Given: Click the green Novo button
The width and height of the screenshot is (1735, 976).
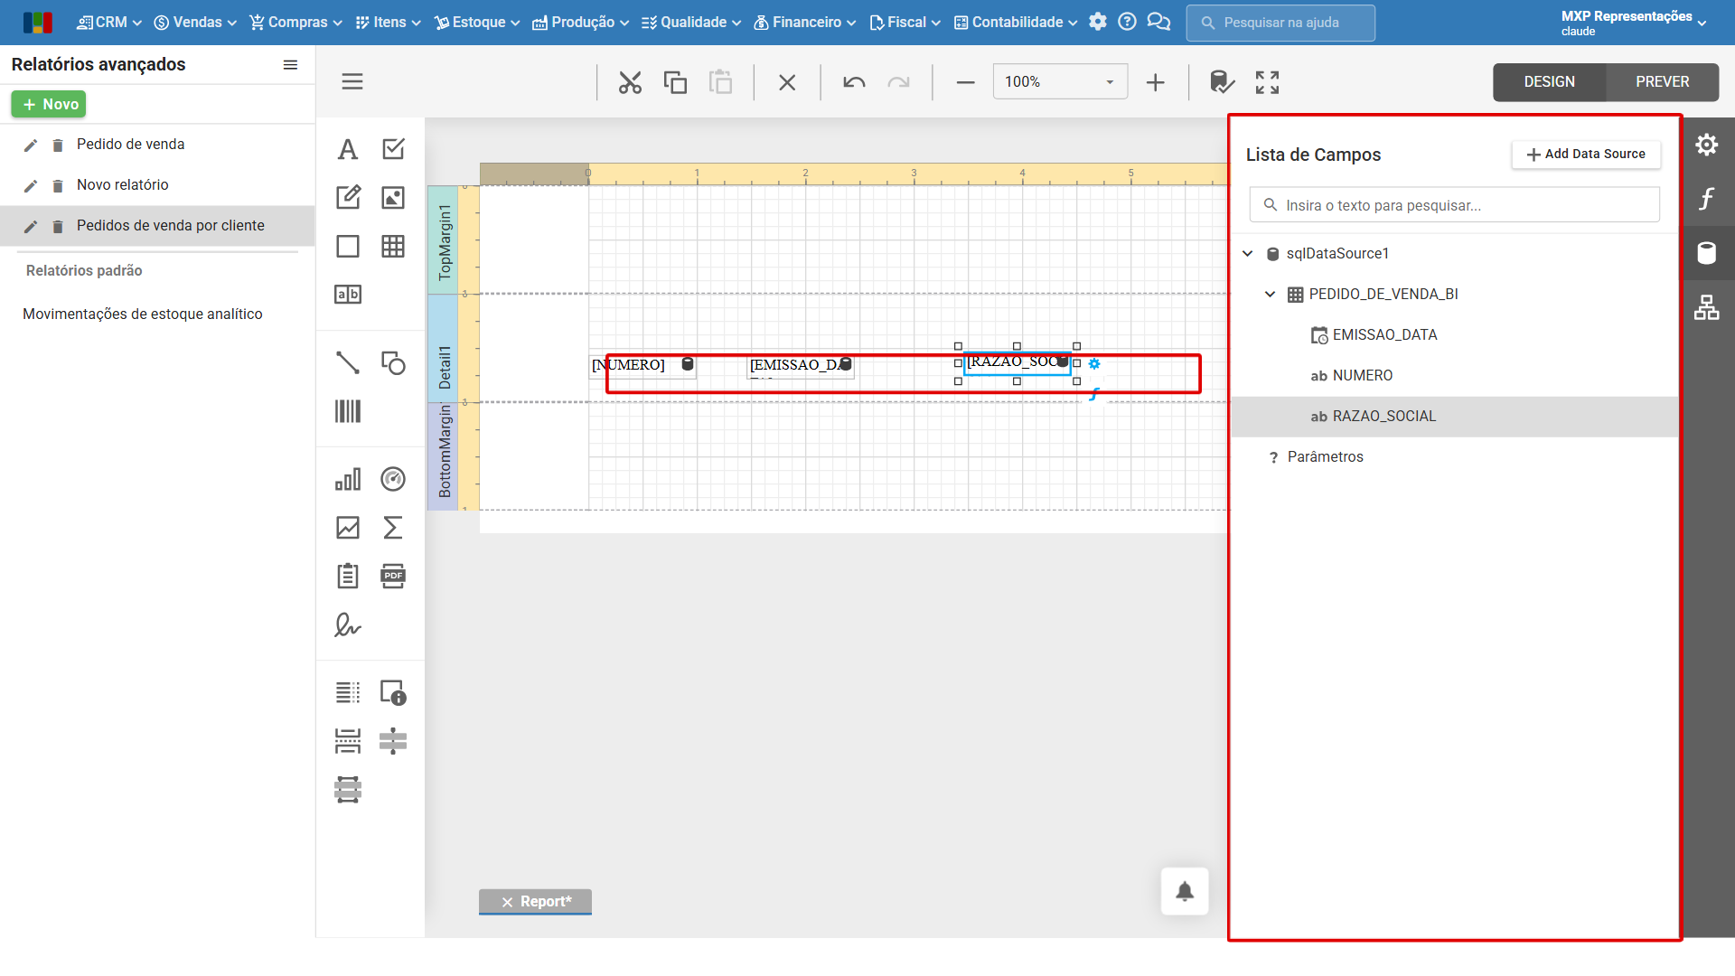Looking at the screenshot, I should click(x=49, y=104).
